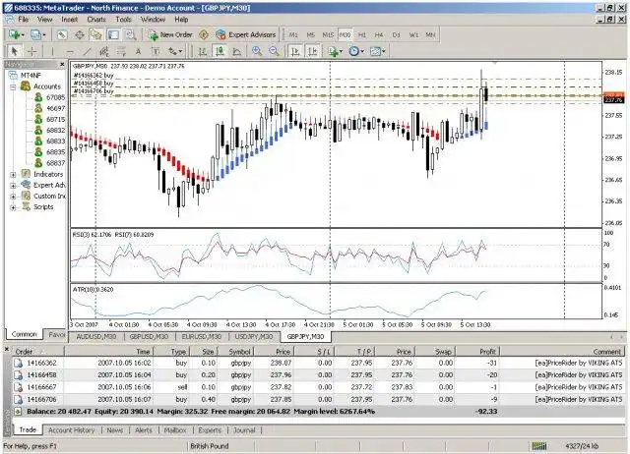
Task: Open the Help menu
Action: pos(181,20)
